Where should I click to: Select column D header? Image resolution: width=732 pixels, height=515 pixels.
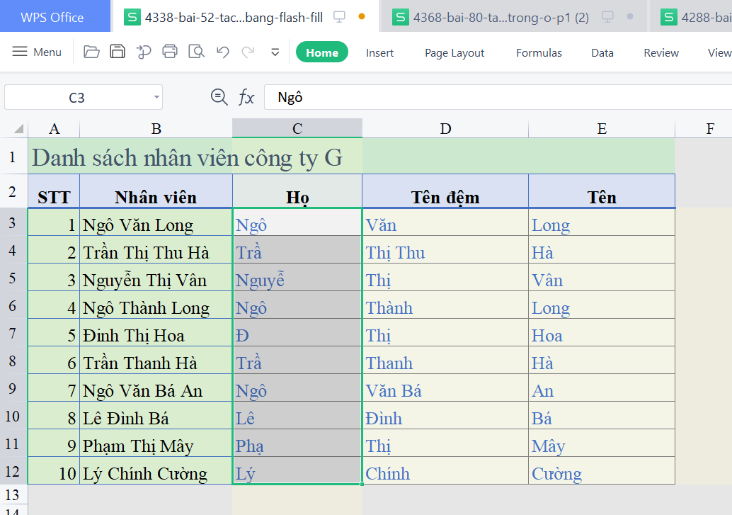[445, 128]
